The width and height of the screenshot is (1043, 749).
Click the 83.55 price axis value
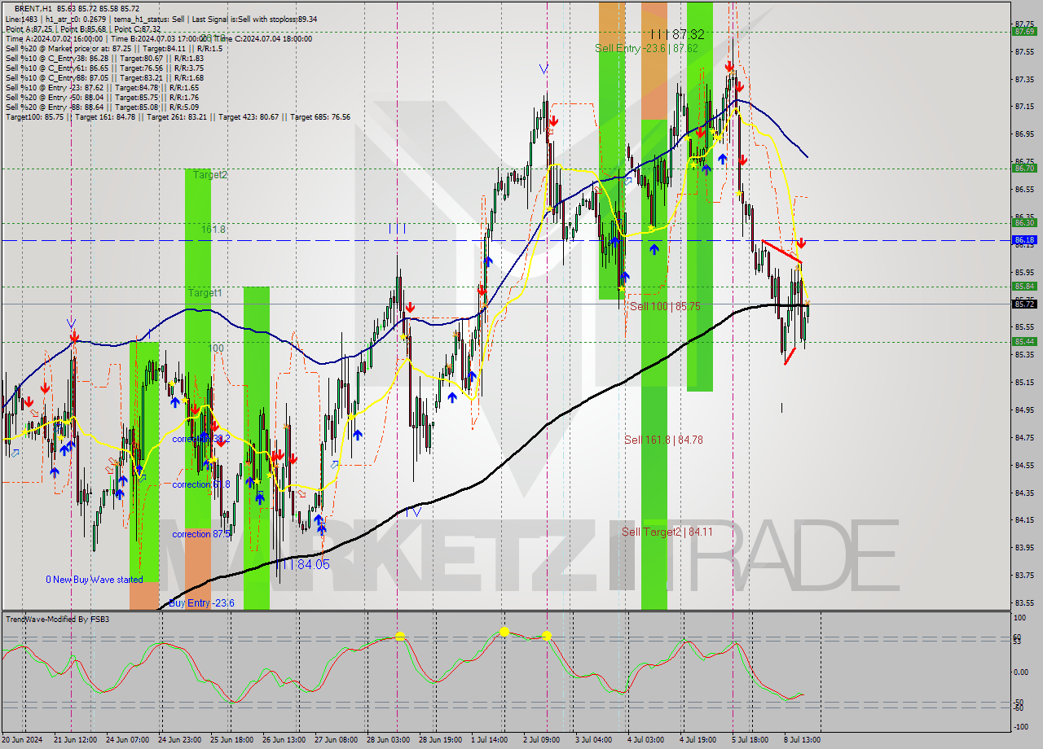pos(1024,602)
